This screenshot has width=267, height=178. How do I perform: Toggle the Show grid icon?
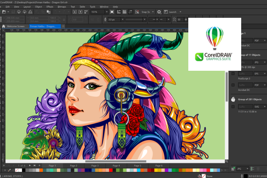click(x=125, y=12)
